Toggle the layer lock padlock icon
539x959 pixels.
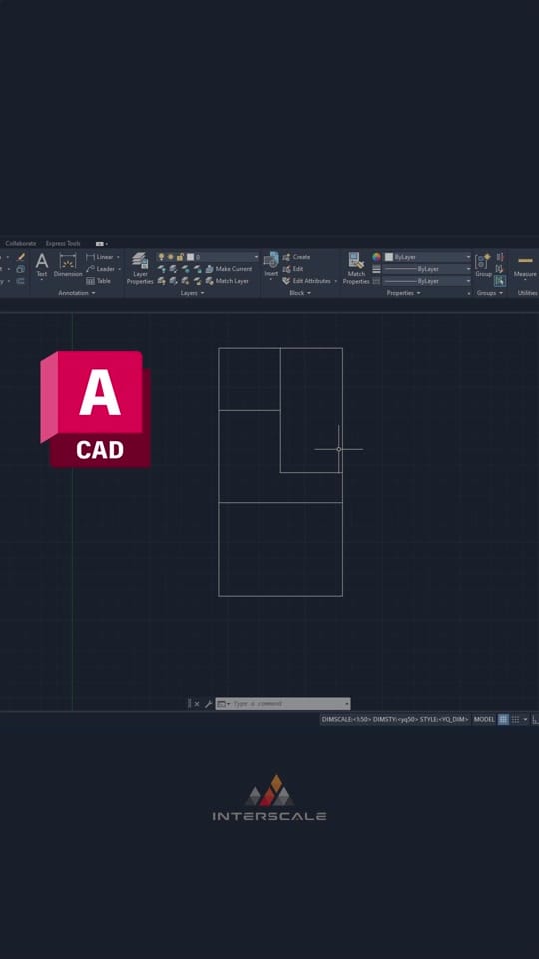pyautogui.click(x=180, y=257)
